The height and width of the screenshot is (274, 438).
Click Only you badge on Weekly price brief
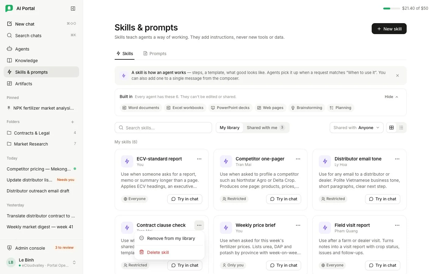pyautogui.click(x=233, y=265)
